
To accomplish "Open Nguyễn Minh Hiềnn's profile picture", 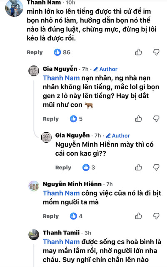I will (x=34, y=186).
